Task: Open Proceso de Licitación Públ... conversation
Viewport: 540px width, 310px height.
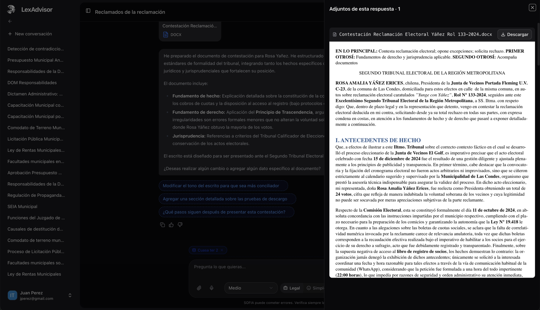Action: click(36, 252)
